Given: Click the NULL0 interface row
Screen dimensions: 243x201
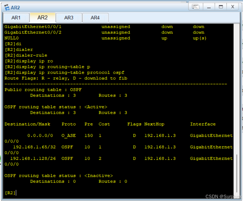Looking at the screenshot, I should pyautogui.click(x=105, y=38).
